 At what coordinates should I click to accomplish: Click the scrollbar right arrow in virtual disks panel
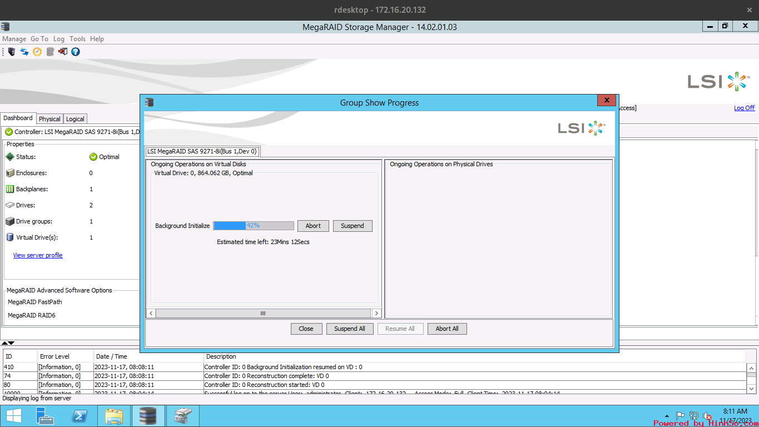click(376, 314)
